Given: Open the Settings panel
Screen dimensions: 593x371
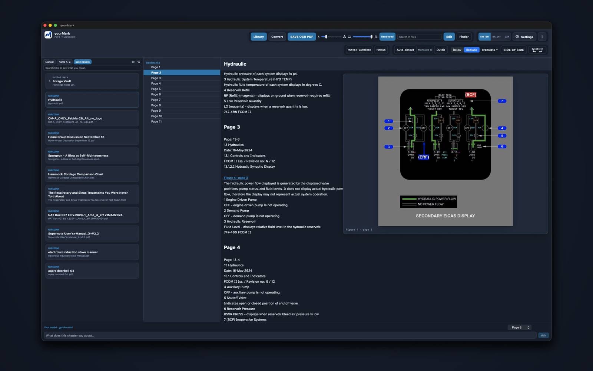Looking at the screenshot, I should (x=524, y=37).
